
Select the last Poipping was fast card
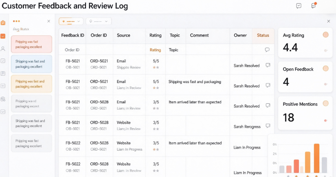point(31,143)
